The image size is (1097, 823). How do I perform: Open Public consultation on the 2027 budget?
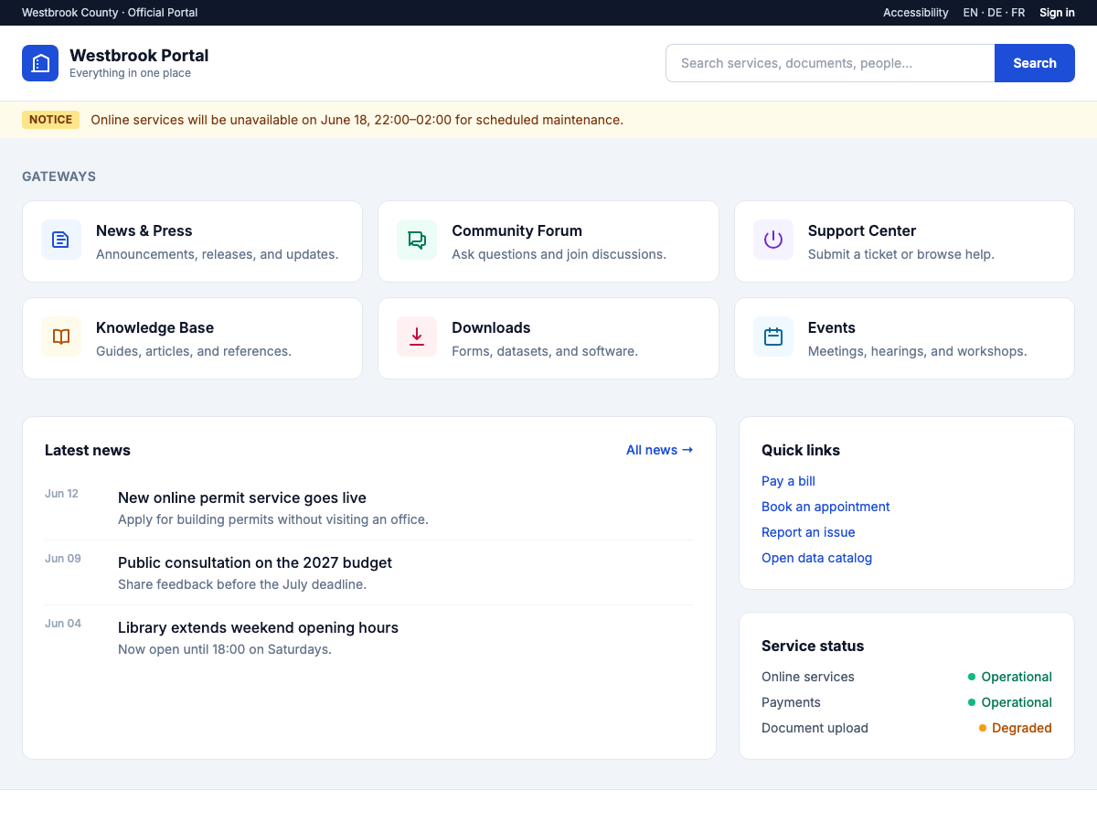click(x=255, y=562)
